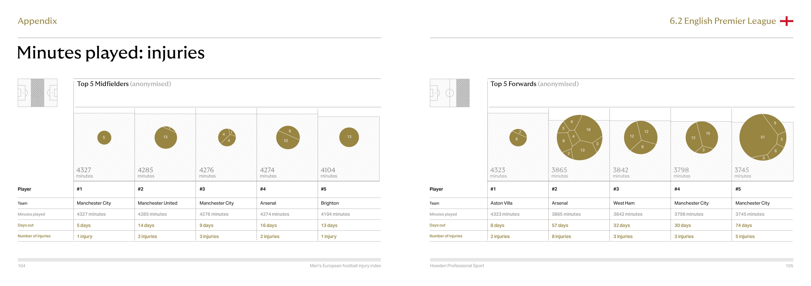Click the forward-zone pitch diagram icon
The image size is (811, 286).
click(x=450, y=93)
